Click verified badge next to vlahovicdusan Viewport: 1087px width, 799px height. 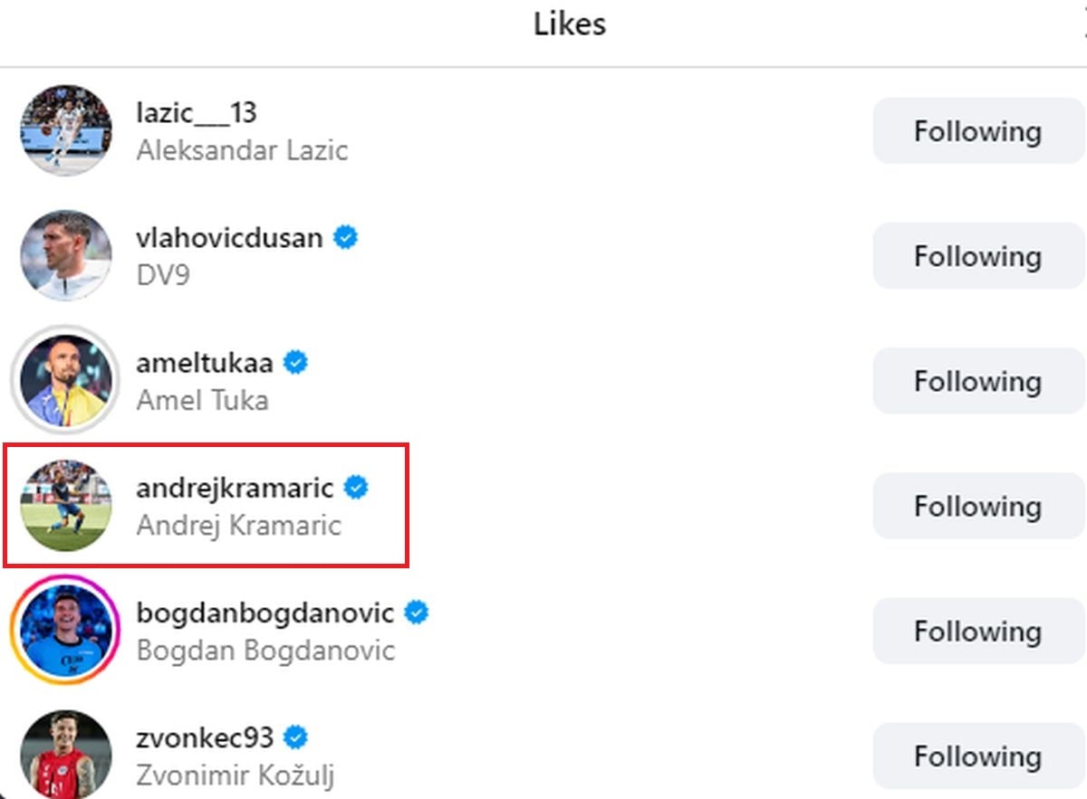pyautogui.click(x=345, y=238)
